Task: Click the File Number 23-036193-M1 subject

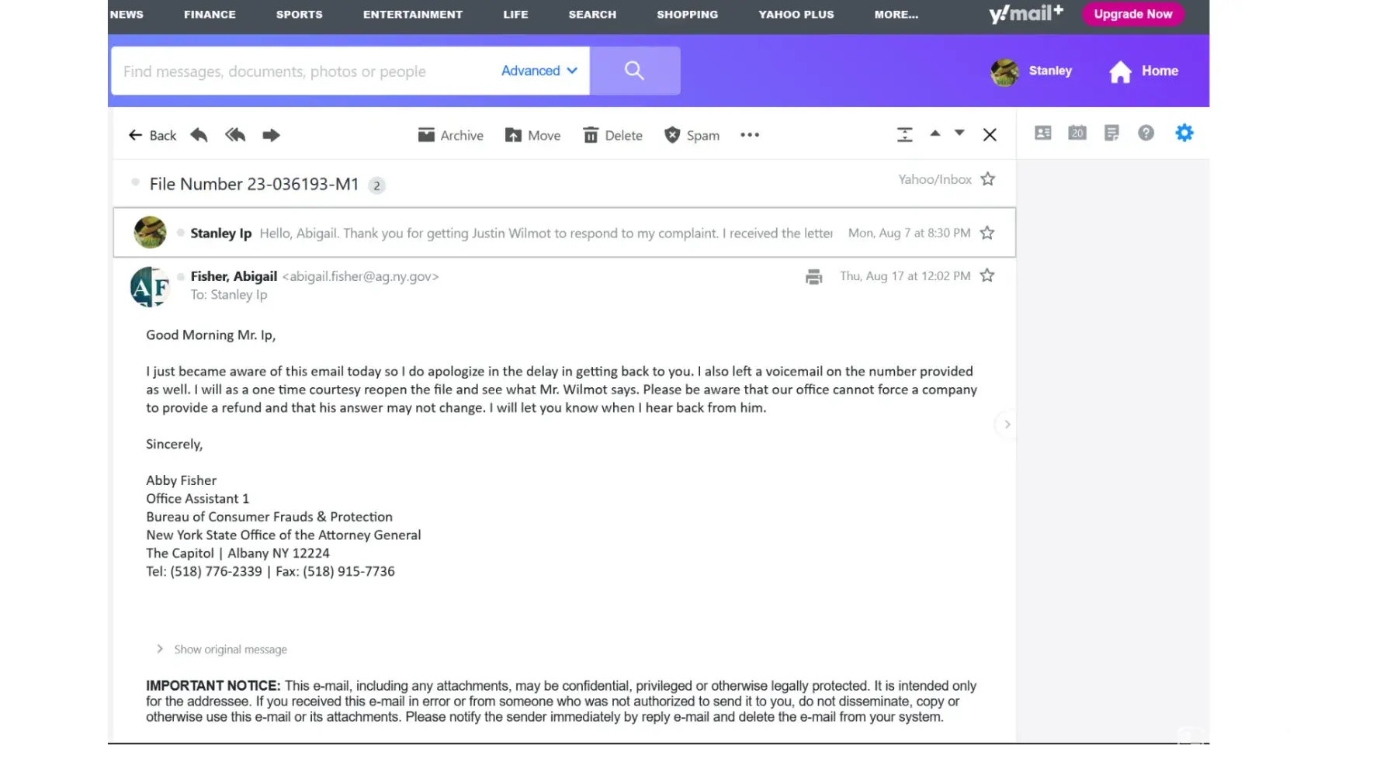Action: pyautogui.click(x=255, y=184)
